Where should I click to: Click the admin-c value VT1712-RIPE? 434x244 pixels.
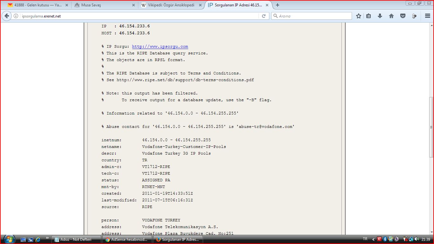pos(156,167)
